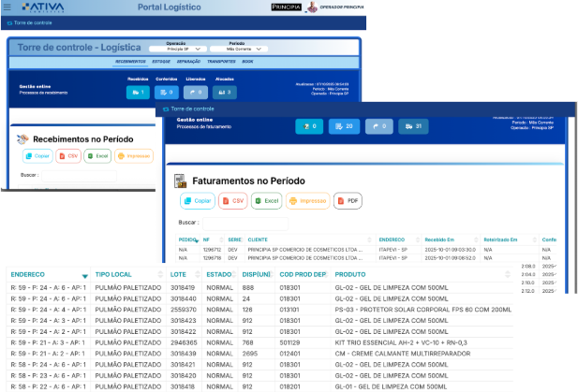Image resolution: width=578 pixels, height=392 pixels.
Task: Click PS-03 Protetor Solar Corporal product
Action: (x=422, y=310)
